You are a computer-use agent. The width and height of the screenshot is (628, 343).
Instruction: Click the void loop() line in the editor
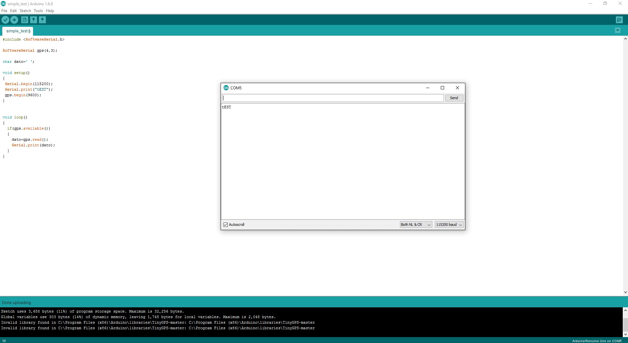click(x=15, y=117)
